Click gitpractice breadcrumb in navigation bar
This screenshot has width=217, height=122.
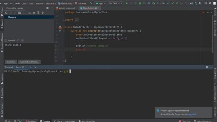tap(51, 3)
